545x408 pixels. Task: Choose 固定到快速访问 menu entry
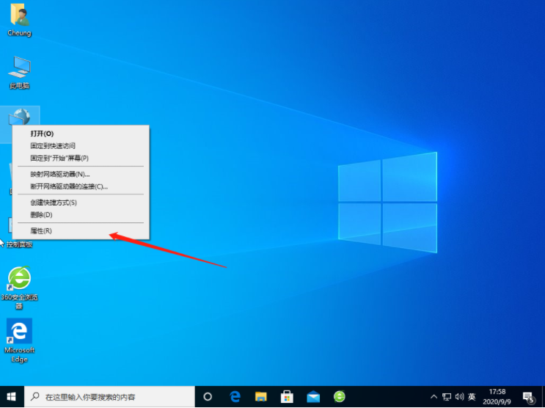53,146
